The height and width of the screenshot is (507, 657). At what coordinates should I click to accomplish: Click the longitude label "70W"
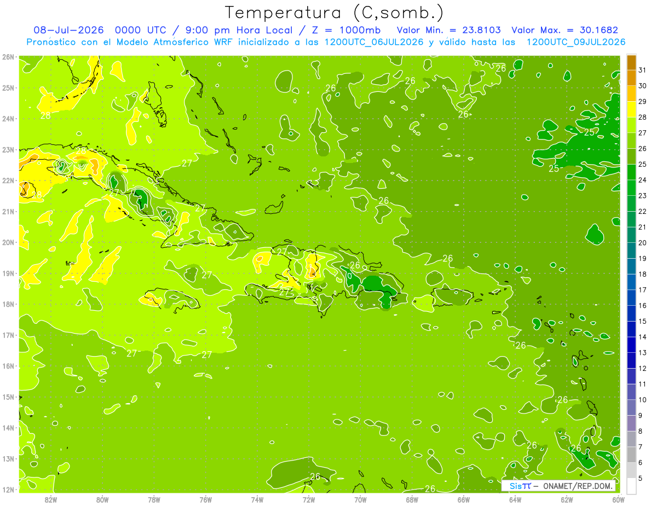point(360,499)
